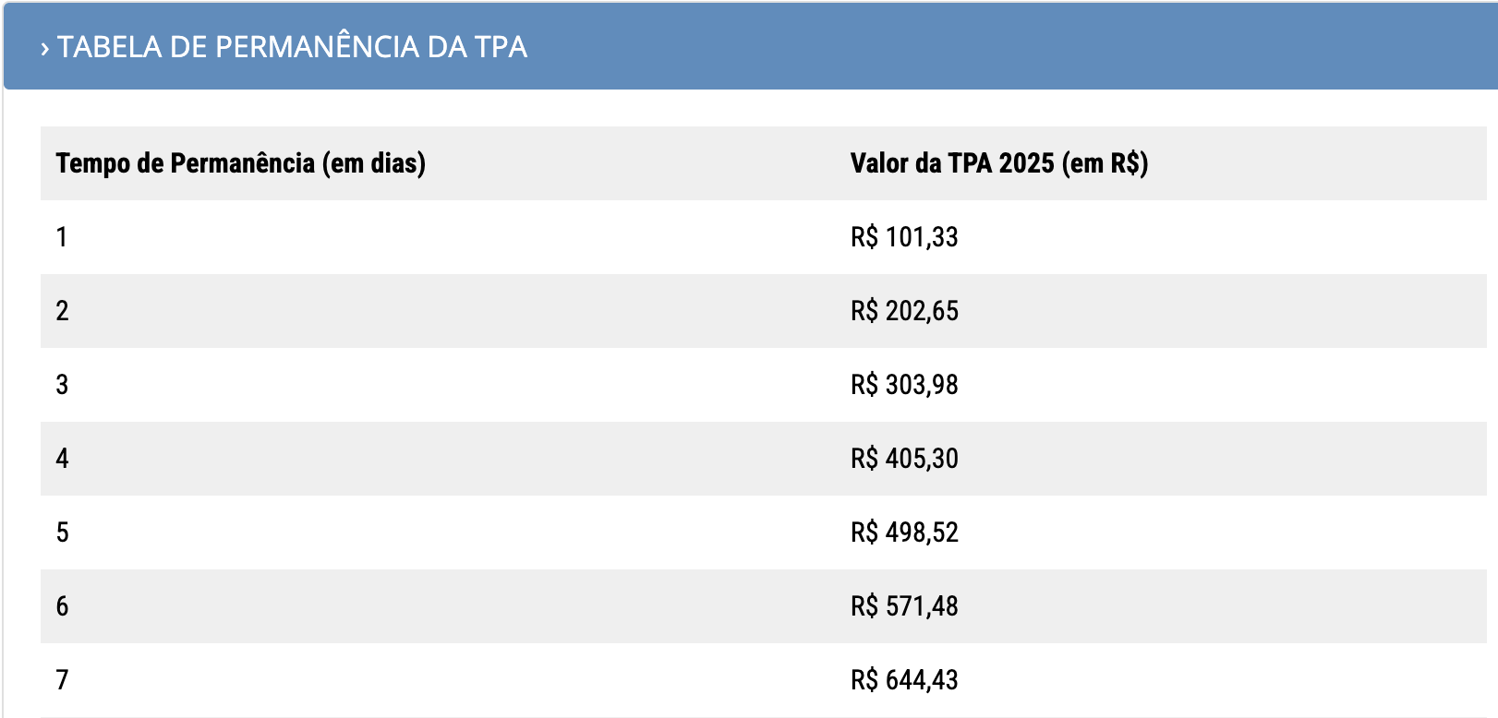The width and height of the screenshot is (1498, 718).
Task: Select the 1-day permanence cell
Action: coord(62,237)
